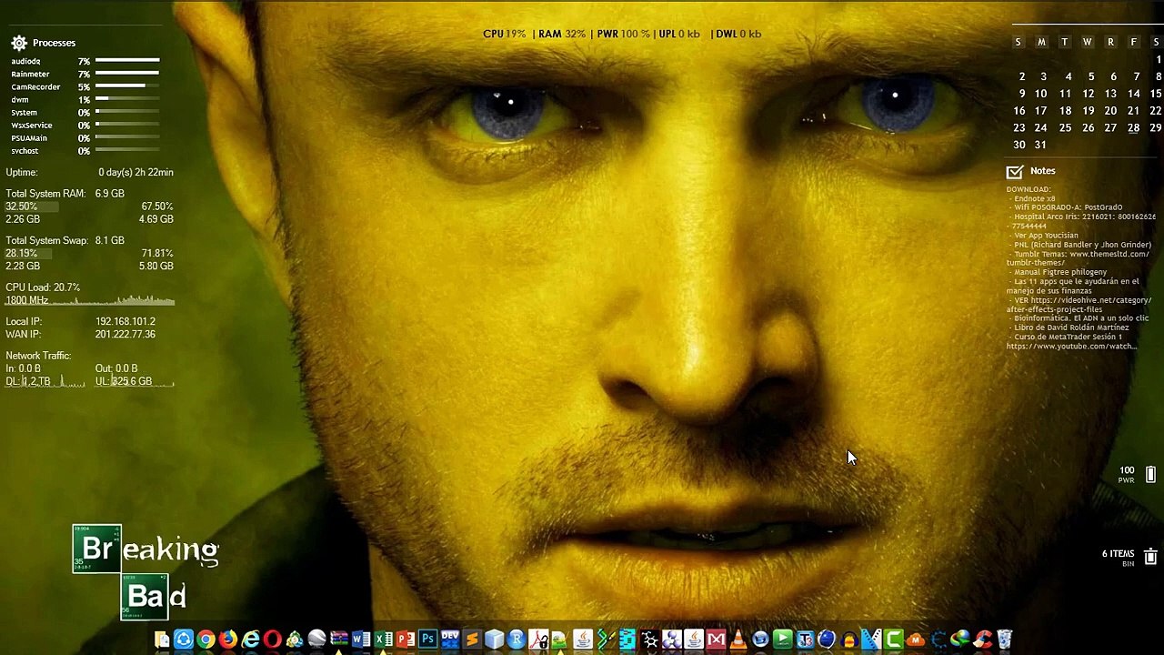
Task: Open Google Chrome from the dock
Action: [x=206, y=640]
